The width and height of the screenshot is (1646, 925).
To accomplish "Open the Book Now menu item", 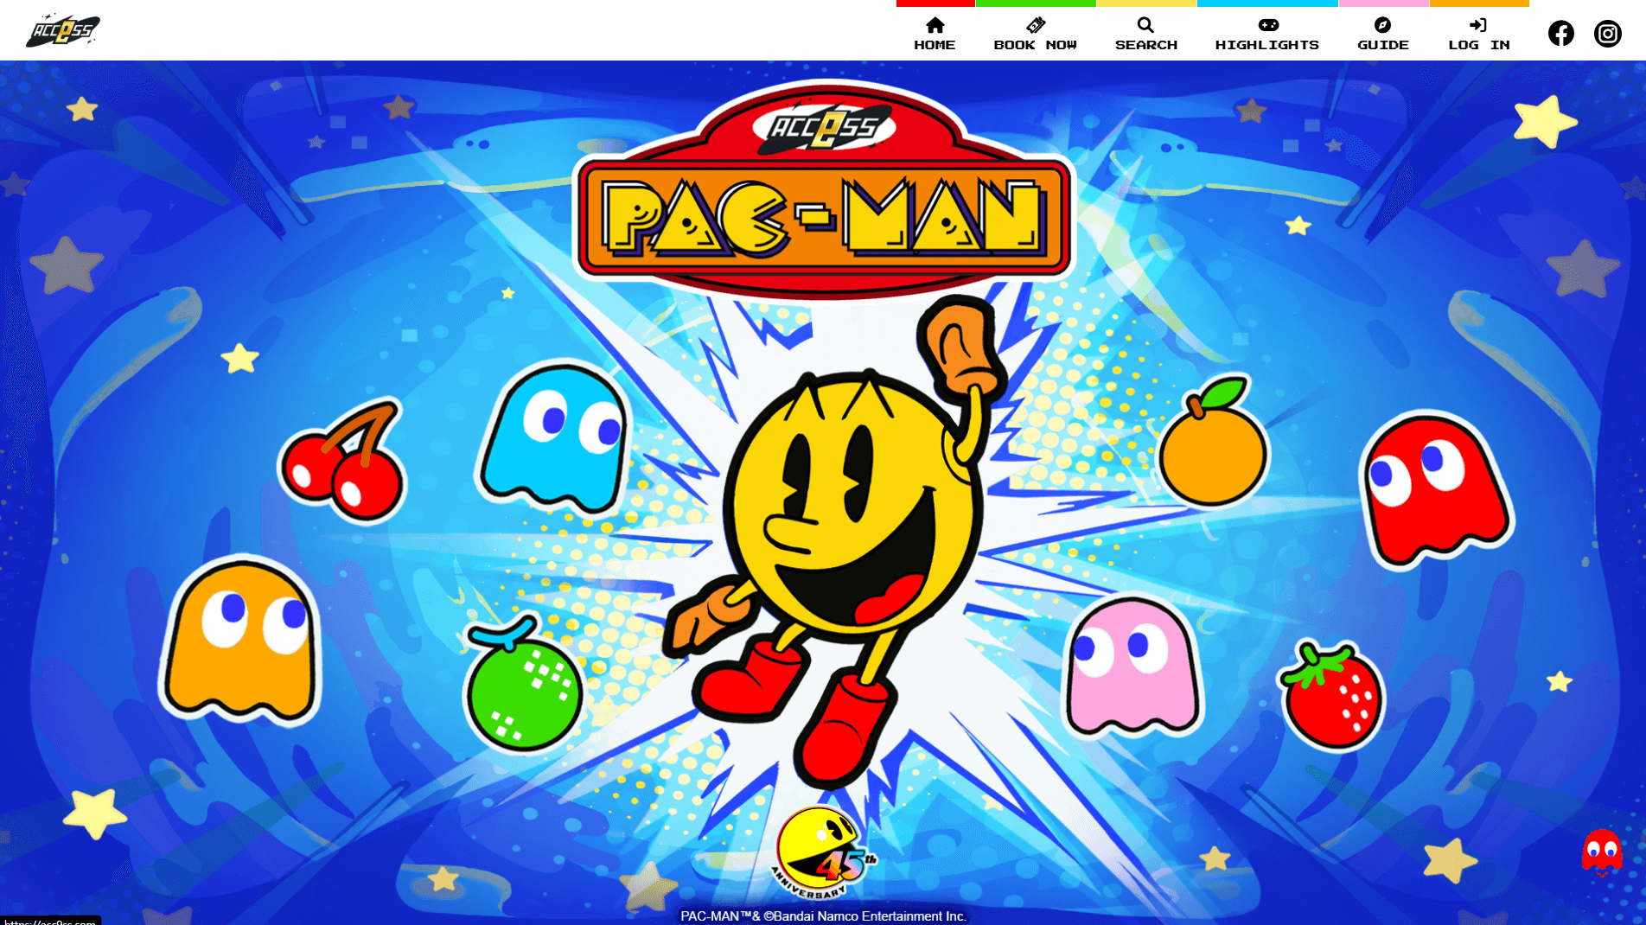I will pyautogui.click(x=1035, y=45).
